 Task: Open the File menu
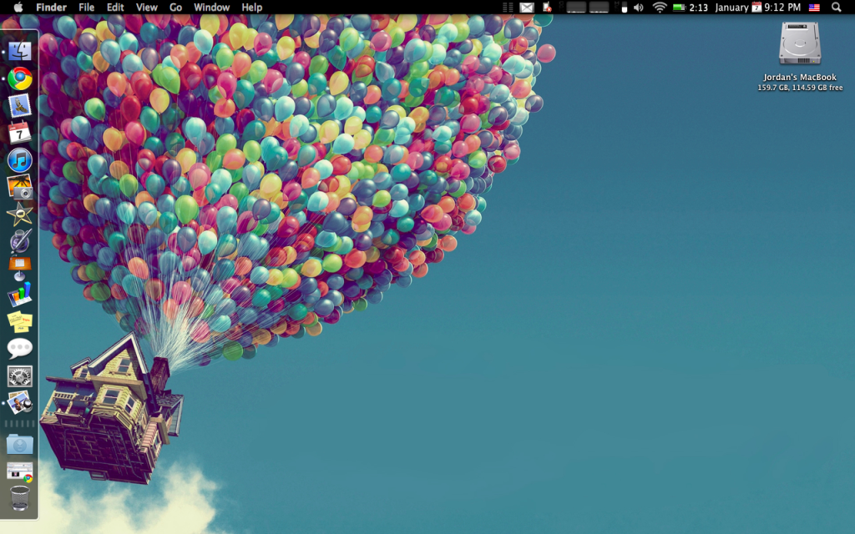(x=86, y=7)
